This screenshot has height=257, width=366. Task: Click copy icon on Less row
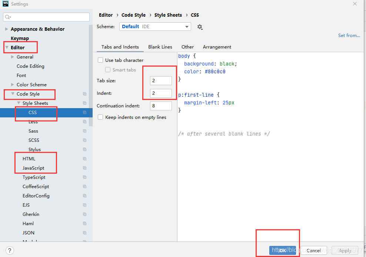pyautogui.click(x=84, y=121)
